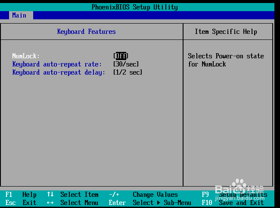Select the NumLock: setting label
This screenshot has height=208, width=280.
[26, 56]
